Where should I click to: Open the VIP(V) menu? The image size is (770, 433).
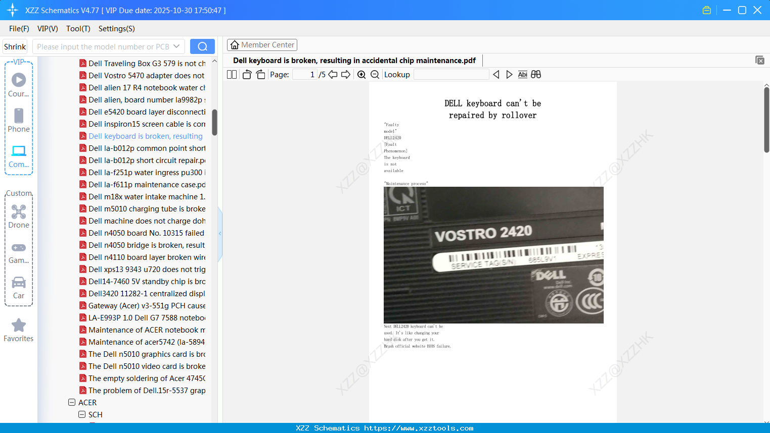pyautogui.click(x=48, y=29)
